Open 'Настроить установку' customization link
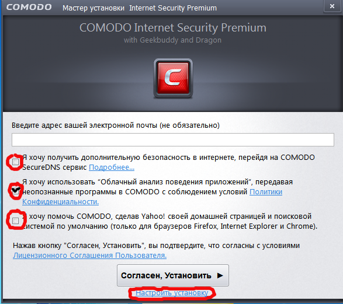Screen dimensions: 343x304 [x=172, y=293]
